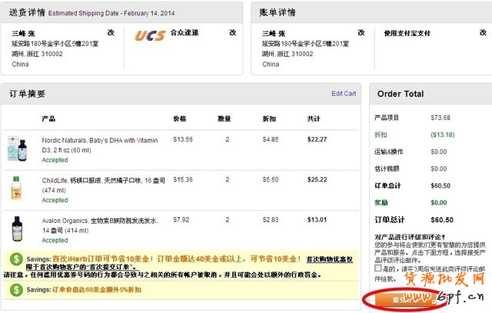Screen dimensions: 492x313
Task: Tick the product review email checkbox
Action: pos(377,269)
